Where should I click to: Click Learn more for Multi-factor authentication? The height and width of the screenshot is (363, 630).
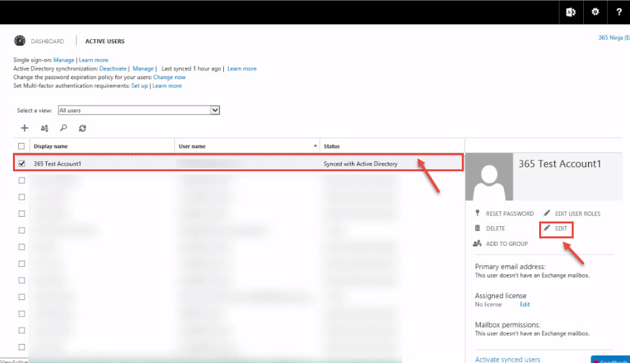pyautogui.click(x=167, y=85)
